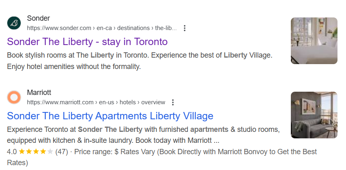Click the 4.0 rating number
Viewport: 346px width, 170px height.
pyautogui.click(x=12, y=152)
